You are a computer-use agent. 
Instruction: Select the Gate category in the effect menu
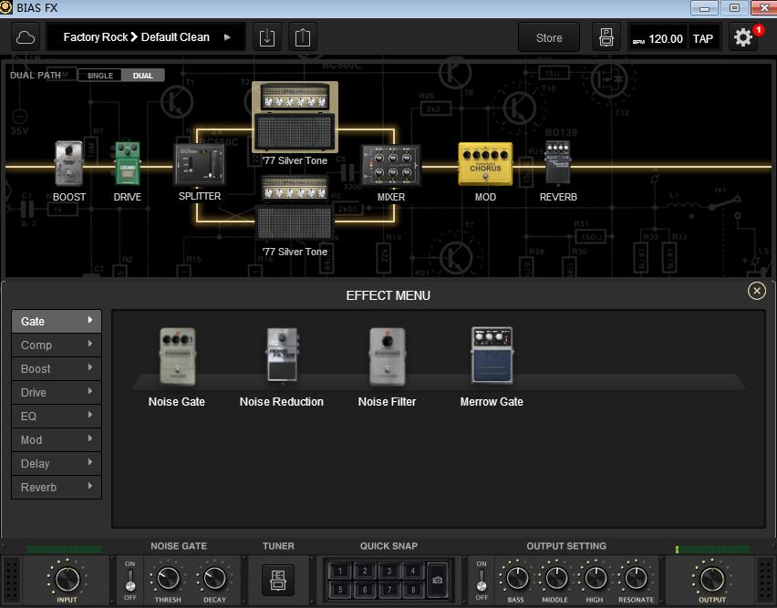pos(56,321)
